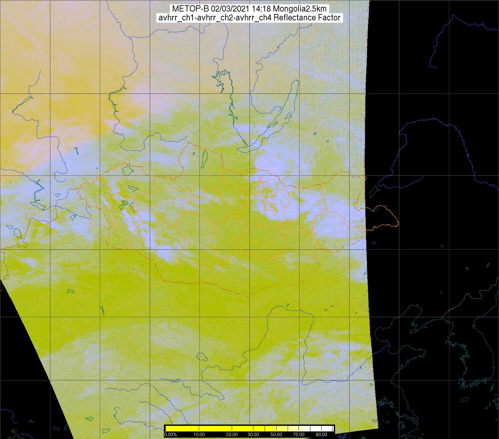Image resolution: width=499 pixels, height=439 pixels.
Task: Click the "70.00" scale label
Action: coord(299,434)
